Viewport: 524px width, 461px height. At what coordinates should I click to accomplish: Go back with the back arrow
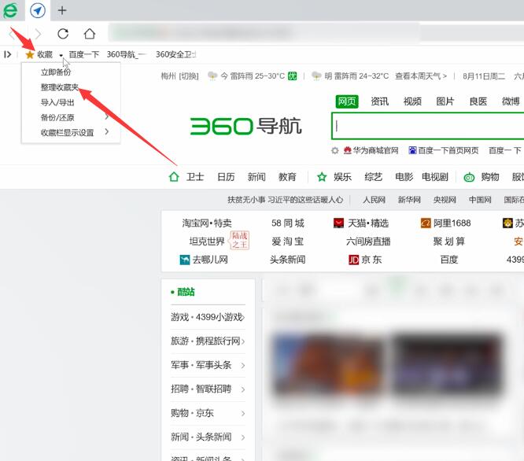pyautogui.click(x=13, y=34)
